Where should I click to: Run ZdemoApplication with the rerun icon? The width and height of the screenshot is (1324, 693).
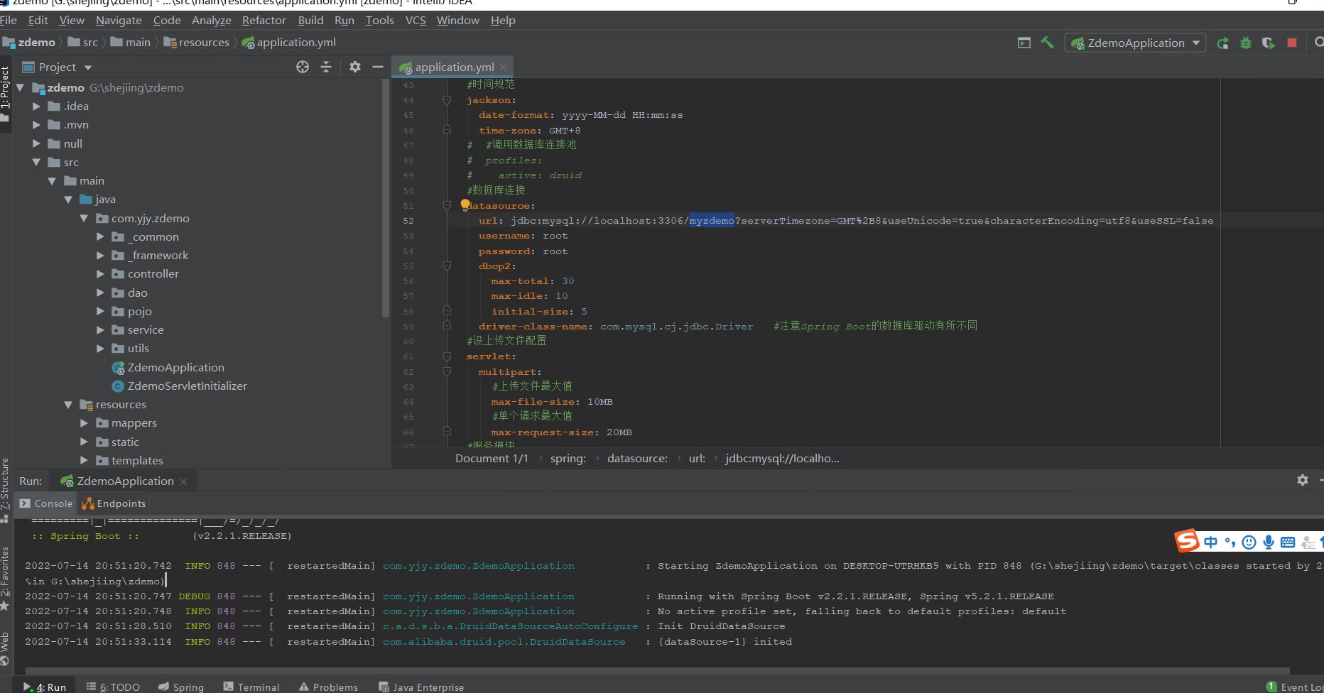coord(1222,43)
